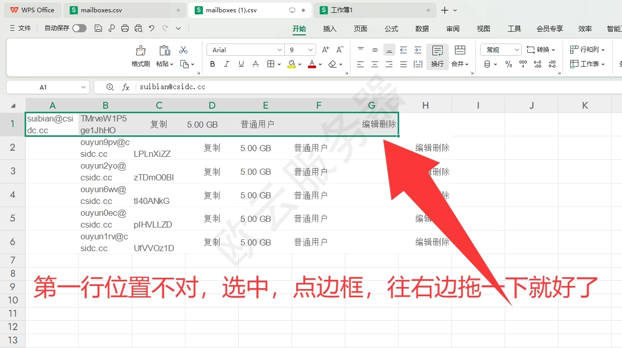Click the Decrease Font Size A- icon

[x=340, y=50]
